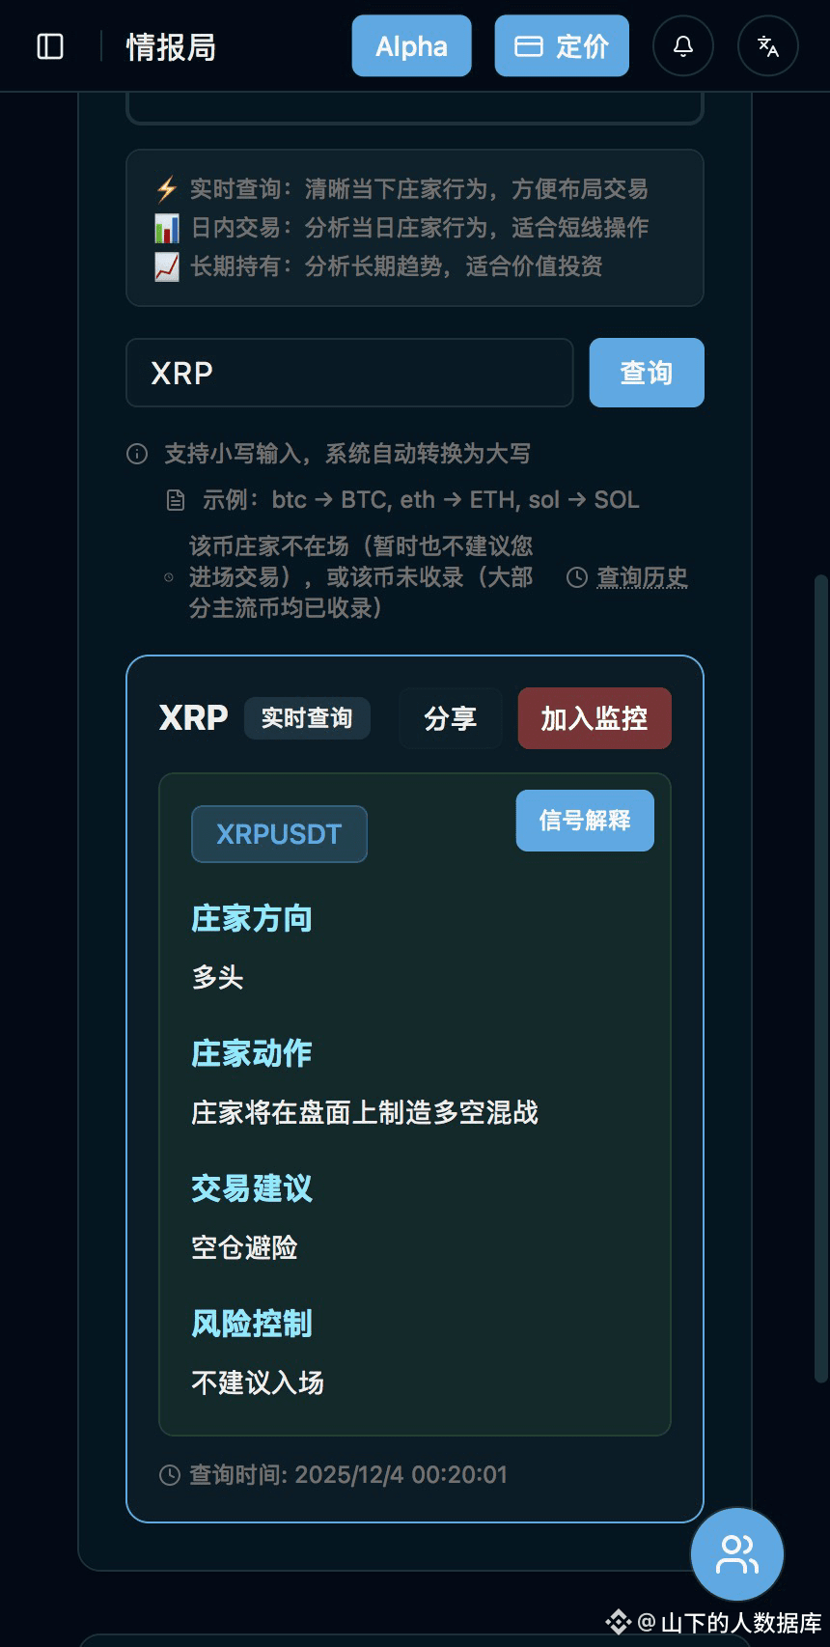
Task: Toggle the sidebar panel icon
Action: click(x=50, y=46)
